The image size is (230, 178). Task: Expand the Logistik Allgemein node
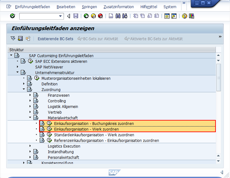pos(30,106)
